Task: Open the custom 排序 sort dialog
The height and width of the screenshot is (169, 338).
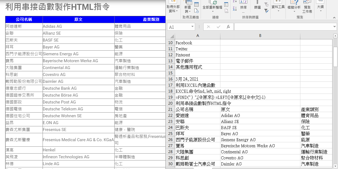Action: click(x=243, y=6)
